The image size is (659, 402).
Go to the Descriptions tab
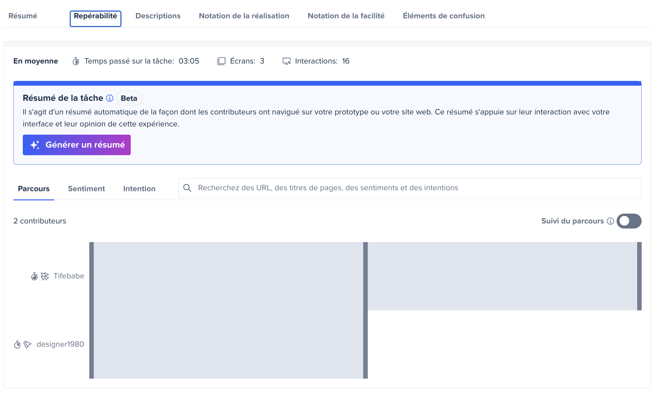coord(158,15)
